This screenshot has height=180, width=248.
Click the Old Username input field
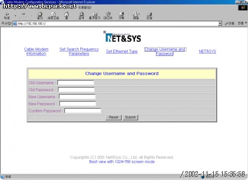click(x=76, y=83)
